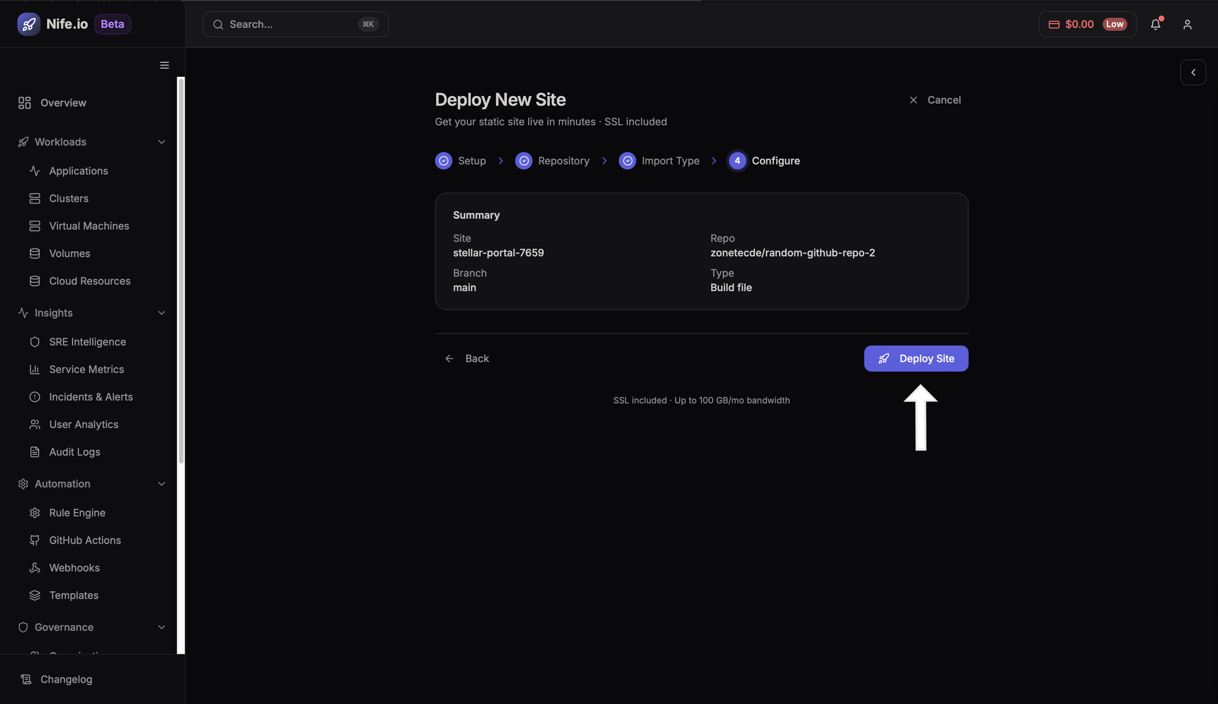
Task: Click the Service Metrics chart icon
Action: [35, 369]
